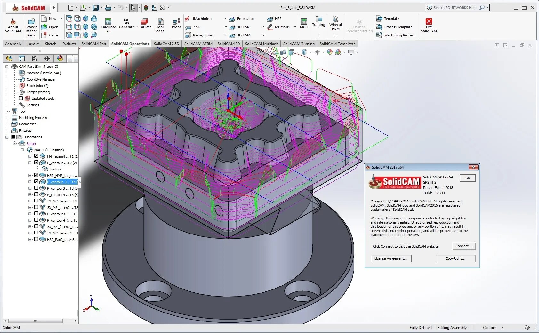This screenshot has width=539, height=333.
Task: Open the iMachining dropdown arrow
Action: pyautogui.click(x=226, y=19)
